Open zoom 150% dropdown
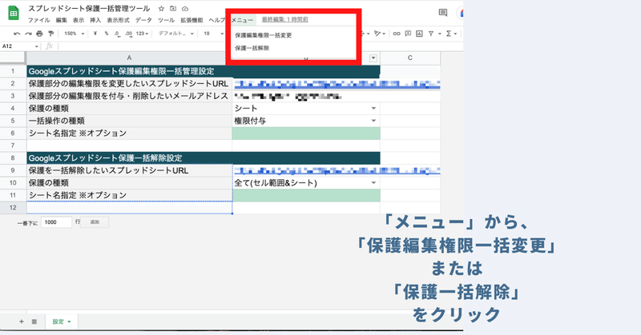The width and height of the screenshot is (641, 335). coord(75,34)
